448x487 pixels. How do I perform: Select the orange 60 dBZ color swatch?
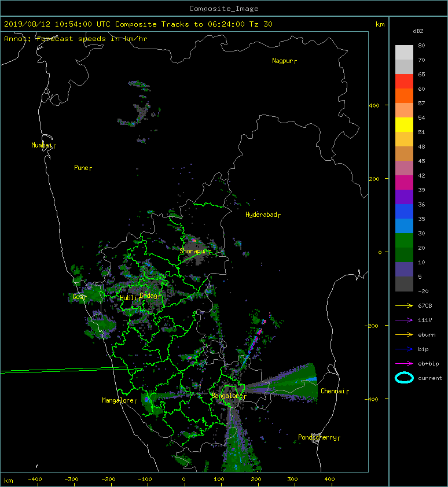point(404,95)
